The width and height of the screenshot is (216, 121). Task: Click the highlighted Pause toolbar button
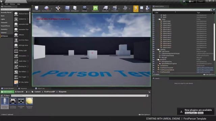click(136, 9)
